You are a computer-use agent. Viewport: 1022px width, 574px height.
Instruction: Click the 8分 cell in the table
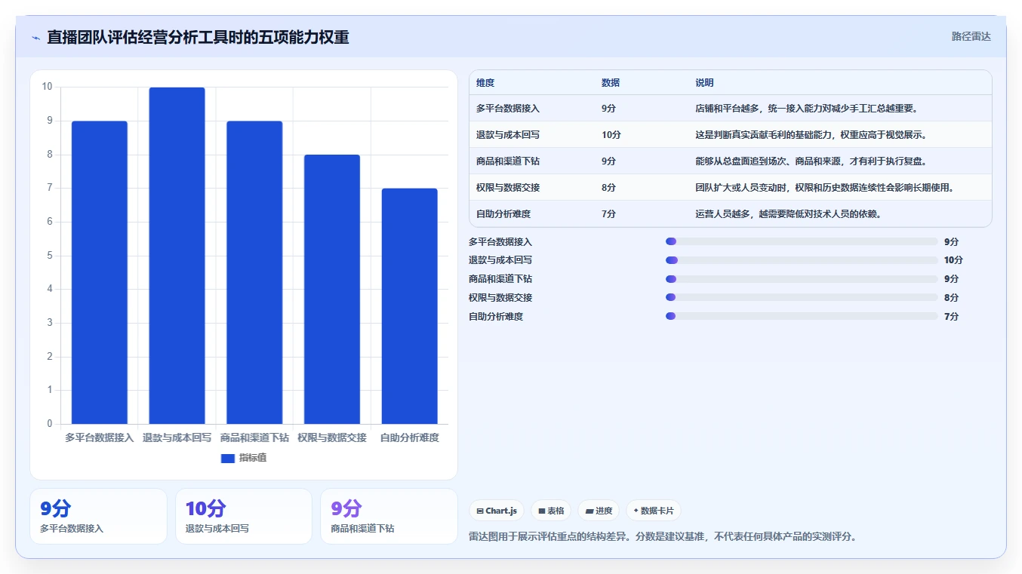coord(609,188)
